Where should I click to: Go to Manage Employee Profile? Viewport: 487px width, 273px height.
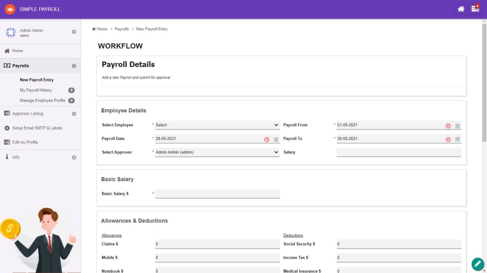(x=42, y=100)
